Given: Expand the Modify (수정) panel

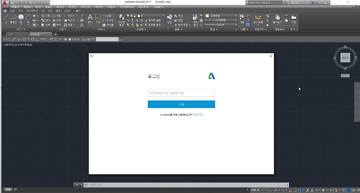Looking at the screenshot, I should pos(63,29).
